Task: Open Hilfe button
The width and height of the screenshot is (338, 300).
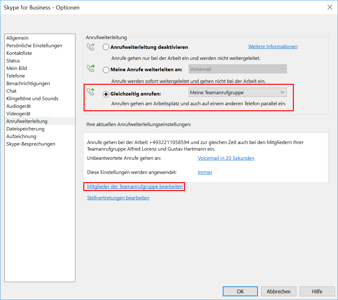Action: click(317, 291)
